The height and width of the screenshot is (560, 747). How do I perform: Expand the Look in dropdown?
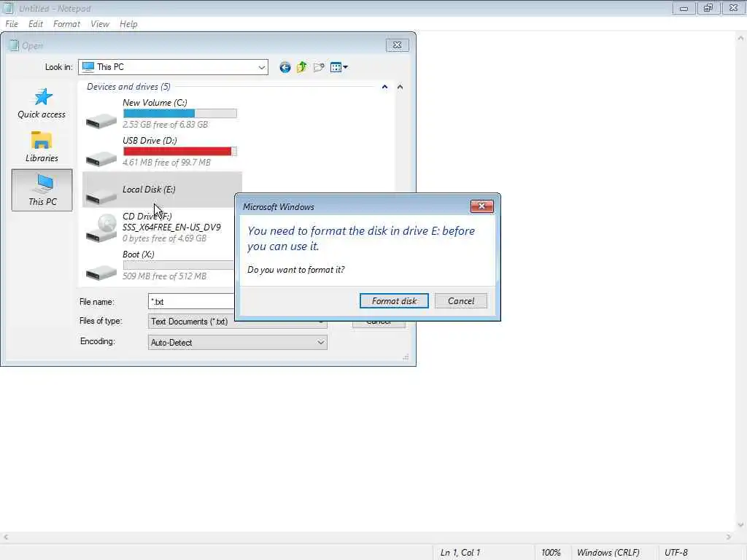[x=262, y=67]
